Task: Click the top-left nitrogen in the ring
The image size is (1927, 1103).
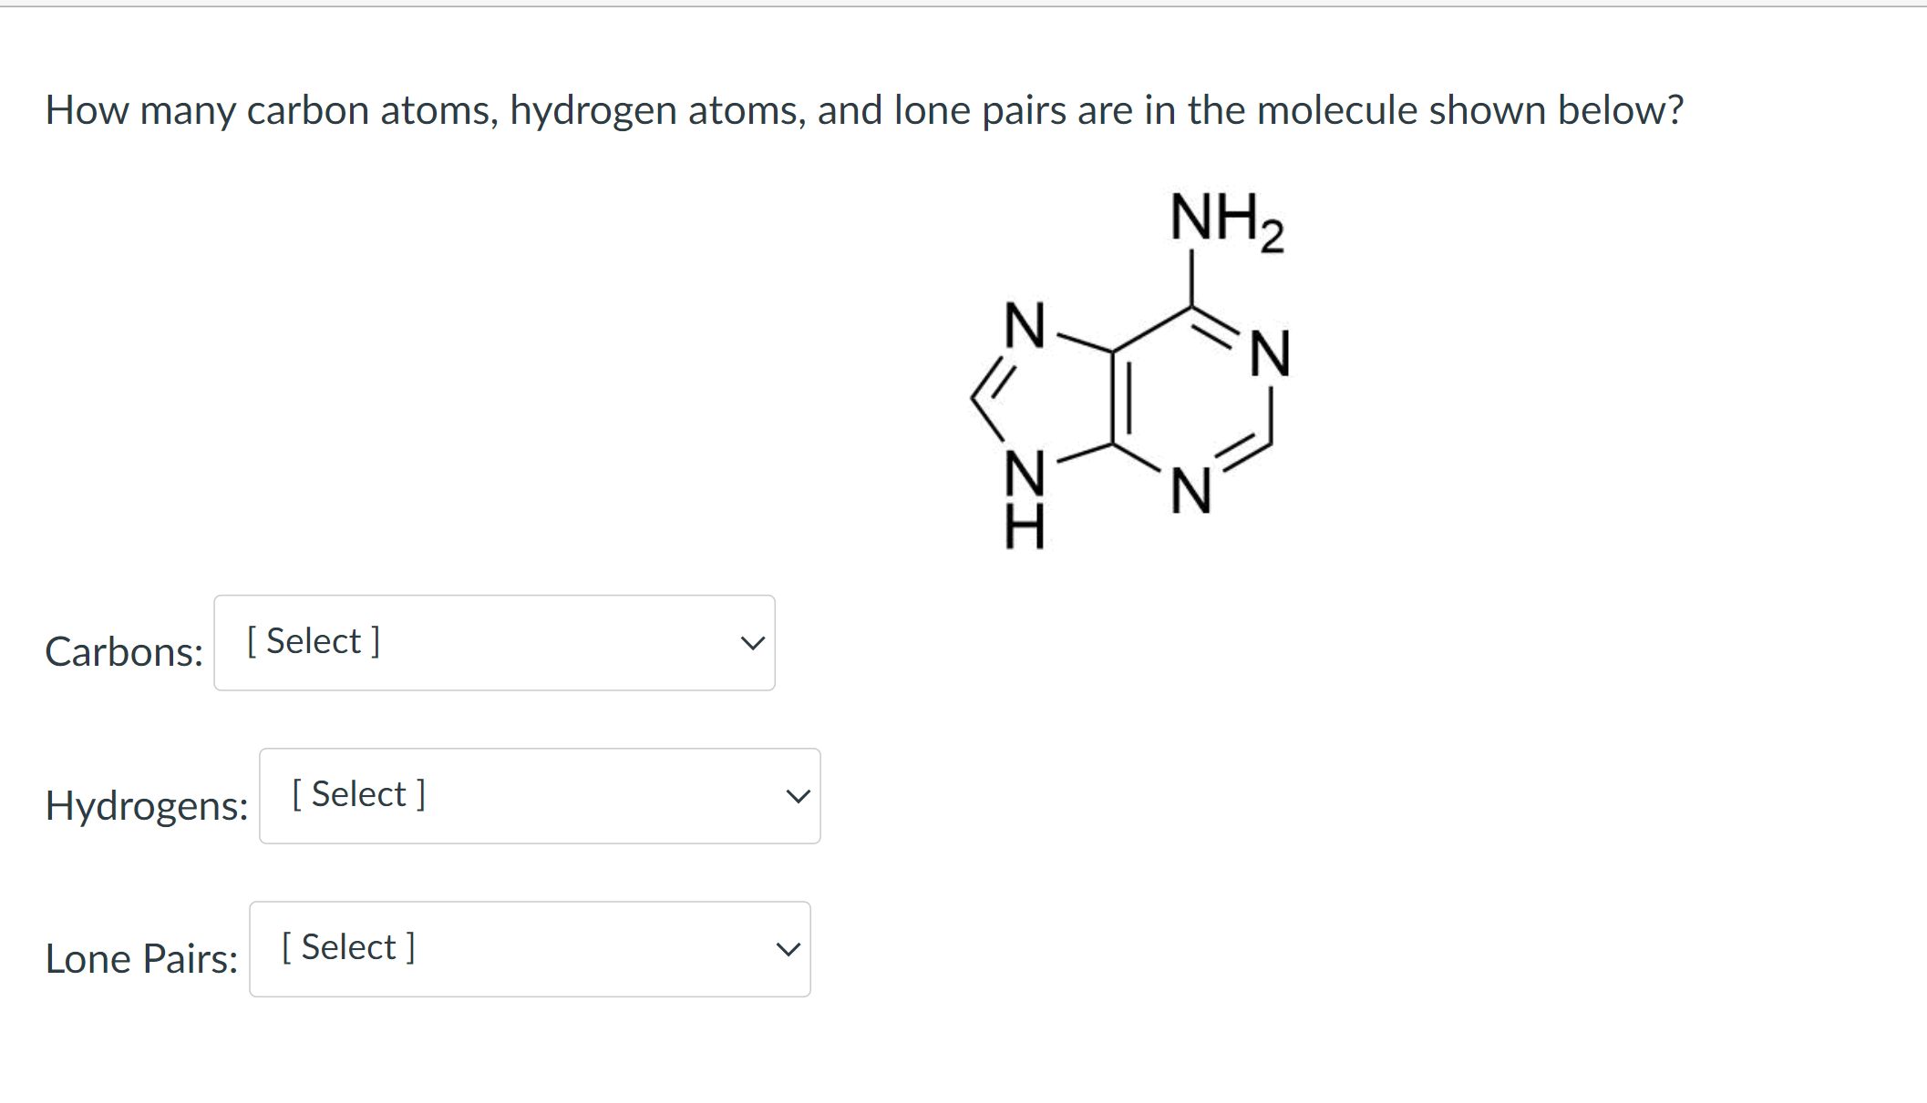Action: click(x=1024, y=323)
